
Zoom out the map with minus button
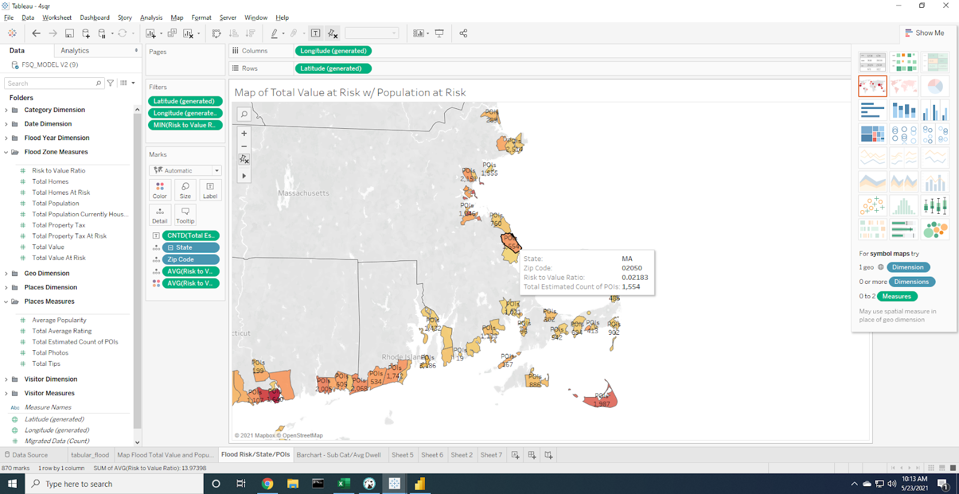coord(244,146)
